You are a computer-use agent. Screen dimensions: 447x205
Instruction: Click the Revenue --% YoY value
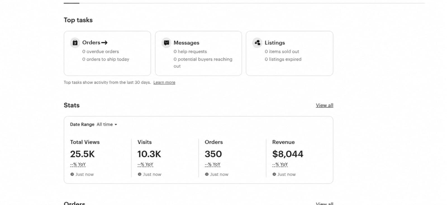tap(280, 164)
